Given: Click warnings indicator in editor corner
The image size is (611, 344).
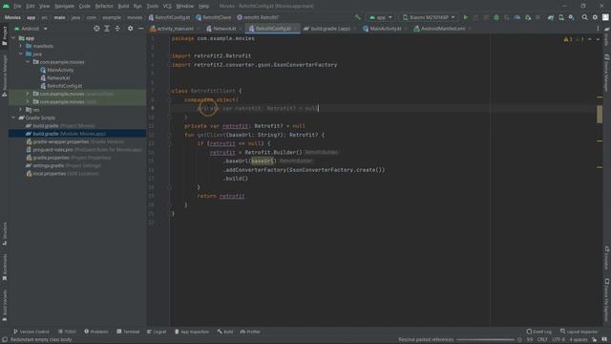Looking at the screenshot, I should click(568, 39).
